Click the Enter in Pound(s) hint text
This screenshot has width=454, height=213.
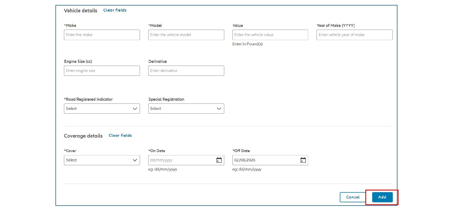pyautogui.click(x=247, y=44)
